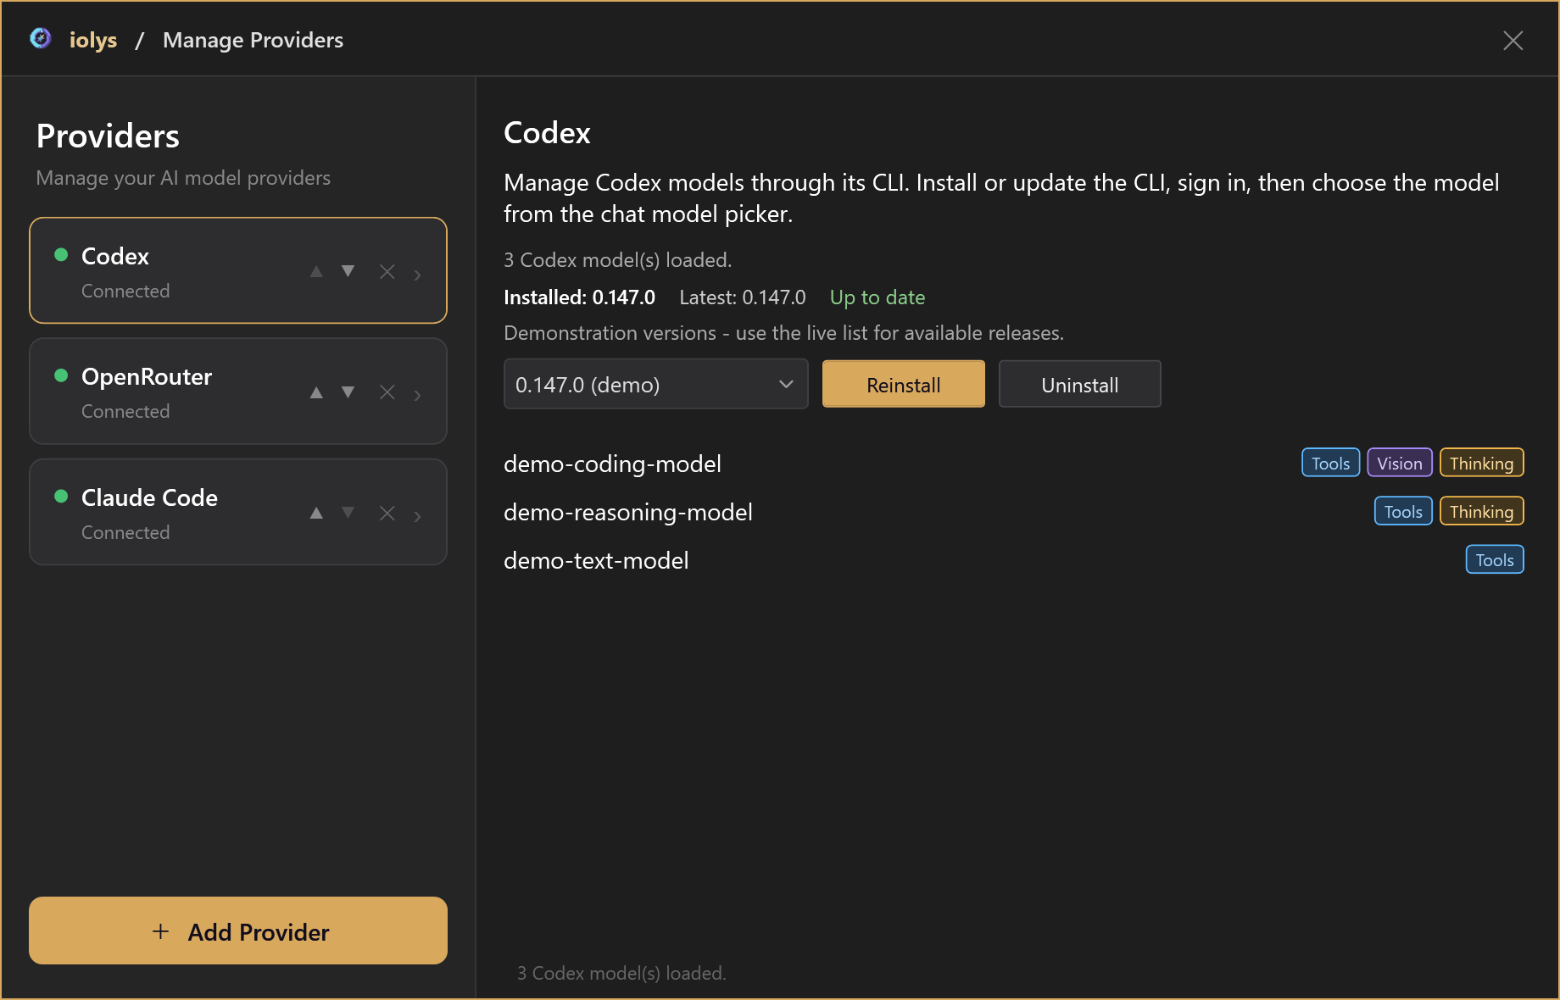
Task: Click Thinking tag on demo-coding-model
Action: pos(1481,463)
